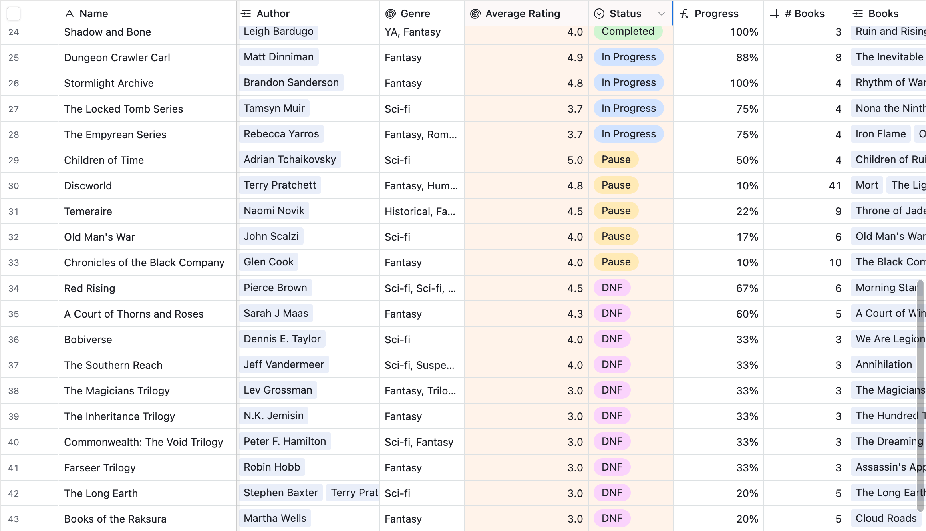Click the Name field text-type icon
Screen dimensions: 926x531
(69, 14)
